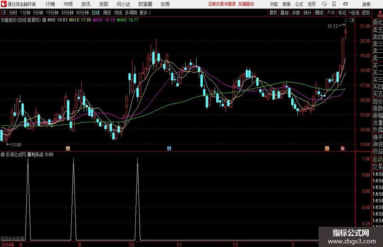
Task: Open the 财富圈 menu
Action: pyautogui.click(x=145, y=4)
